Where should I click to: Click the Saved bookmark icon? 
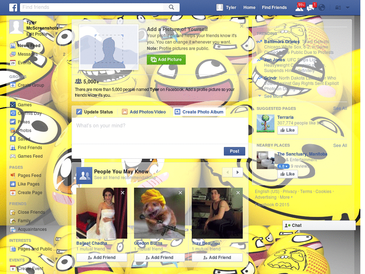pos(13,139)
